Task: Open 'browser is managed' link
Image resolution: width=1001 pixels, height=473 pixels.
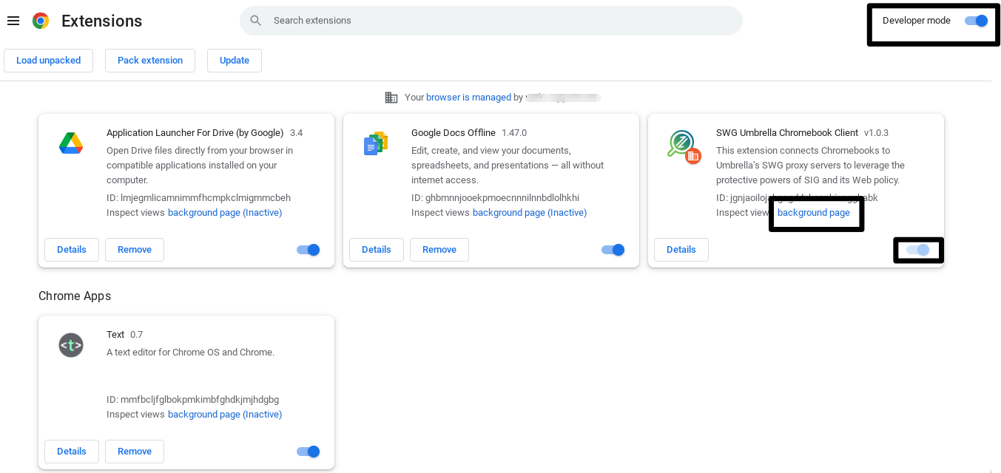Action: coord(468,98)
